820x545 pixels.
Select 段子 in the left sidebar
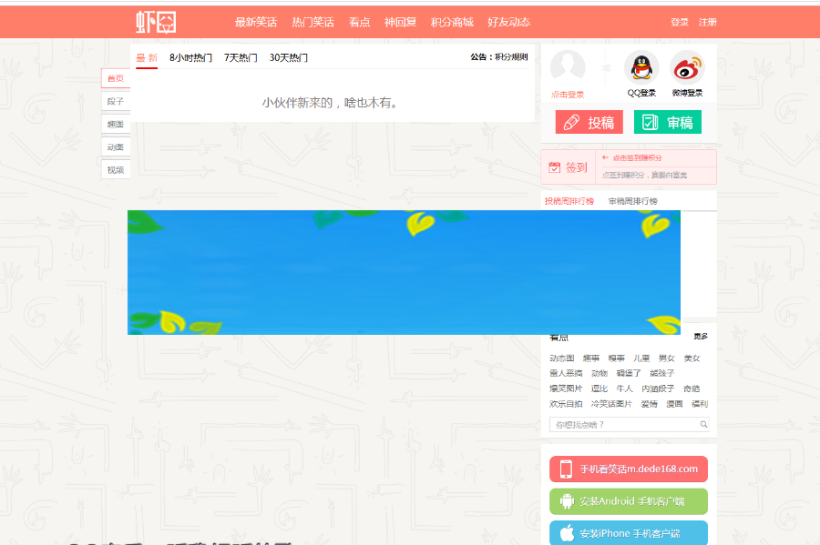[115, 101]
